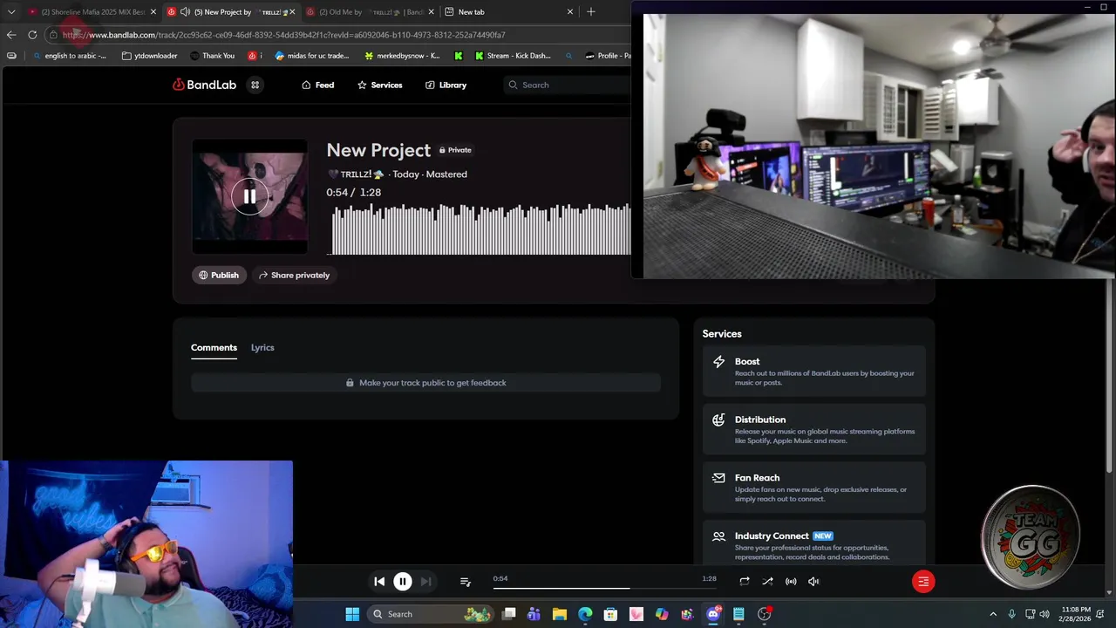Click the Distribution globe icon
The width and height of the screenshot is (1116, 628).
pos(718,420)
